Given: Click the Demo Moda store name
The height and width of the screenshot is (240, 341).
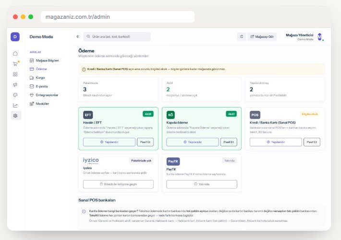Looking at the screenshot, I should click(41, 37).
